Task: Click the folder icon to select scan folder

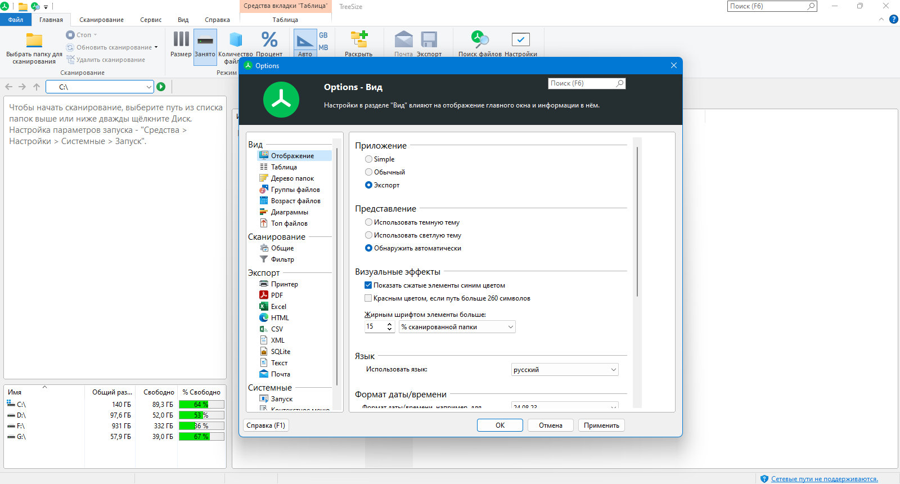Action: point(34,41)
